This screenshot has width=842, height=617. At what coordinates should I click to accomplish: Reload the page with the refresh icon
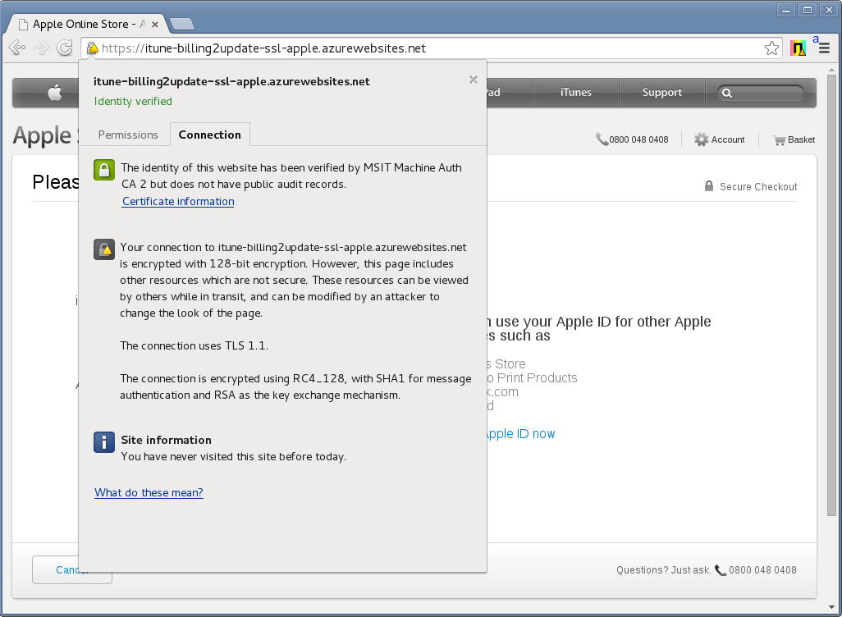click(x=65, y=48)
